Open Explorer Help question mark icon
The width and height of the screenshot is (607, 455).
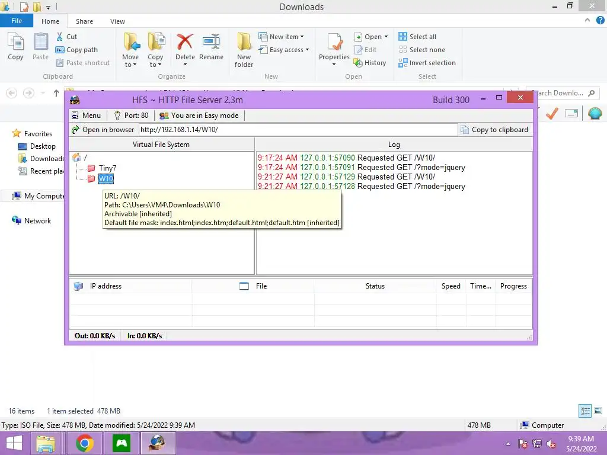(x=600, y=20)
